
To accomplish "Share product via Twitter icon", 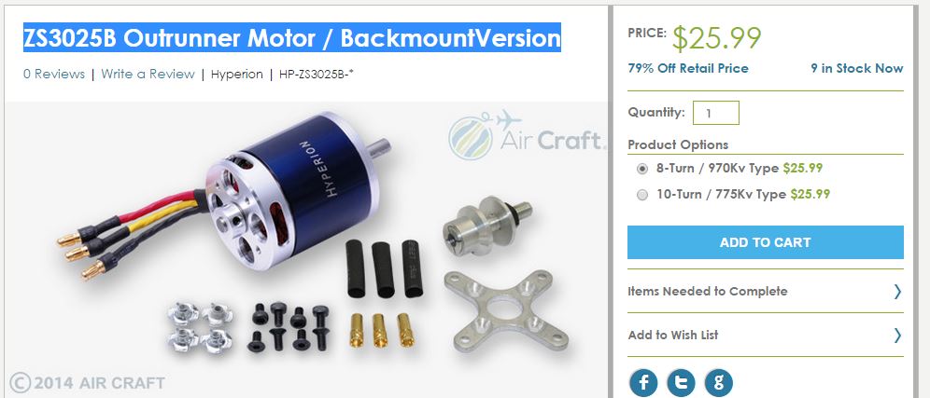I will (x=681, y=382).
